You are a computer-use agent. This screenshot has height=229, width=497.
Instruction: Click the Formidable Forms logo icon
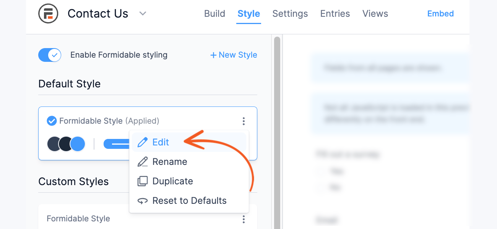tap(48, 14)
